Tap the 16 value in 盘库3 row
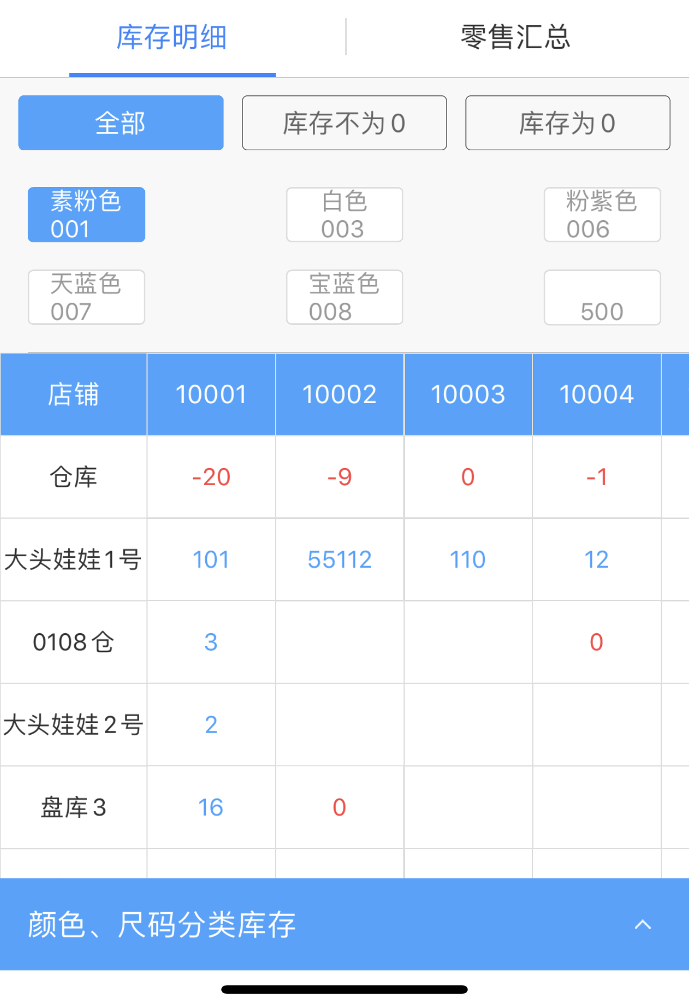The height and width of the screenshot is (1007, 689). click(211, 807)
